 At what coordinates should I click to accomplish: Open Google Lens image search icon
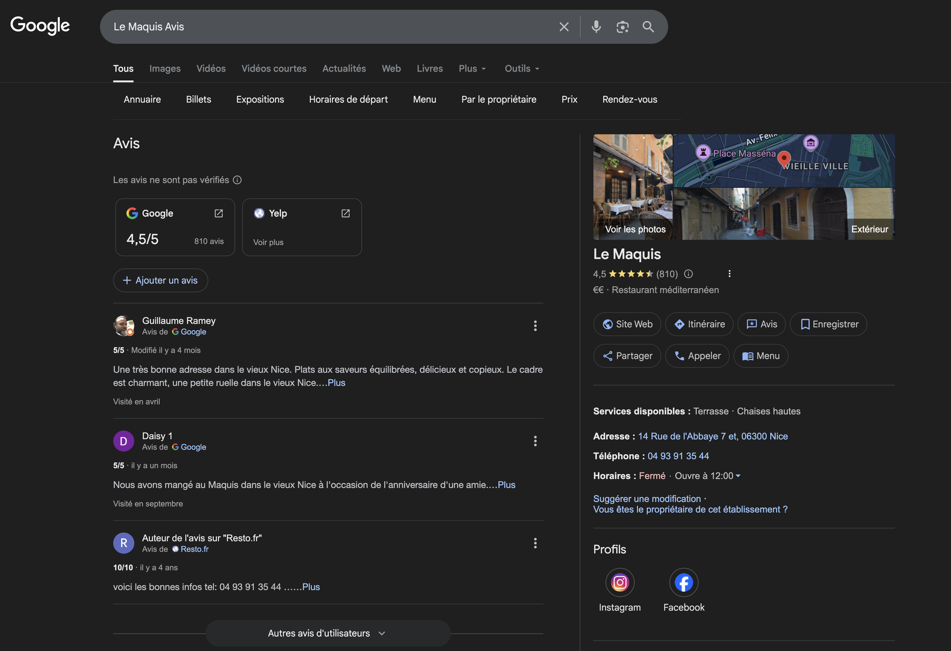click(x=622, y=27)
